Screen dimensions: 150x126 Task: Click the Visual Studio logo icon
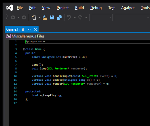click(x=10, y=8)
